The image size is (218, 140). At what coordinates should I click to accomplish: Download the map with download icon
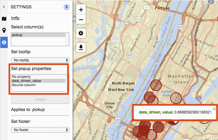pos(81,47)
